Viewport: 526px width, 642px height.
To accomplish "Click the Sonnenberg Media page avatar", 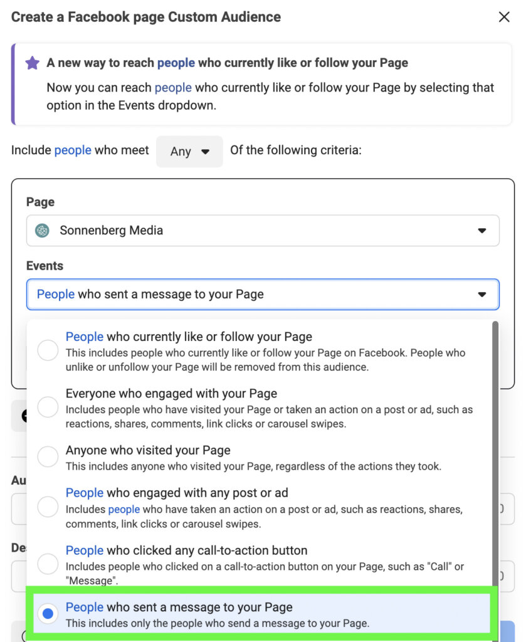I will 42,231.
